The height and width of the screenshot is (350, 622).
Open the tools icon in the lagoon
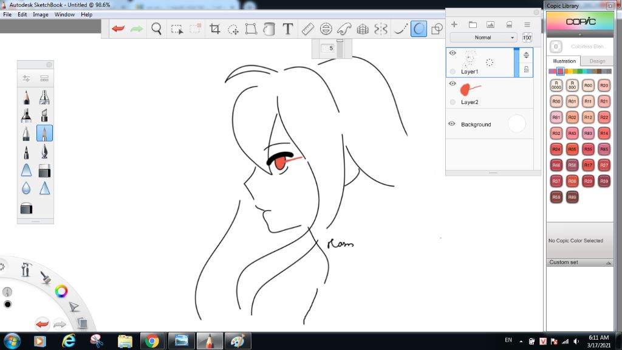[x=26, y=269]
